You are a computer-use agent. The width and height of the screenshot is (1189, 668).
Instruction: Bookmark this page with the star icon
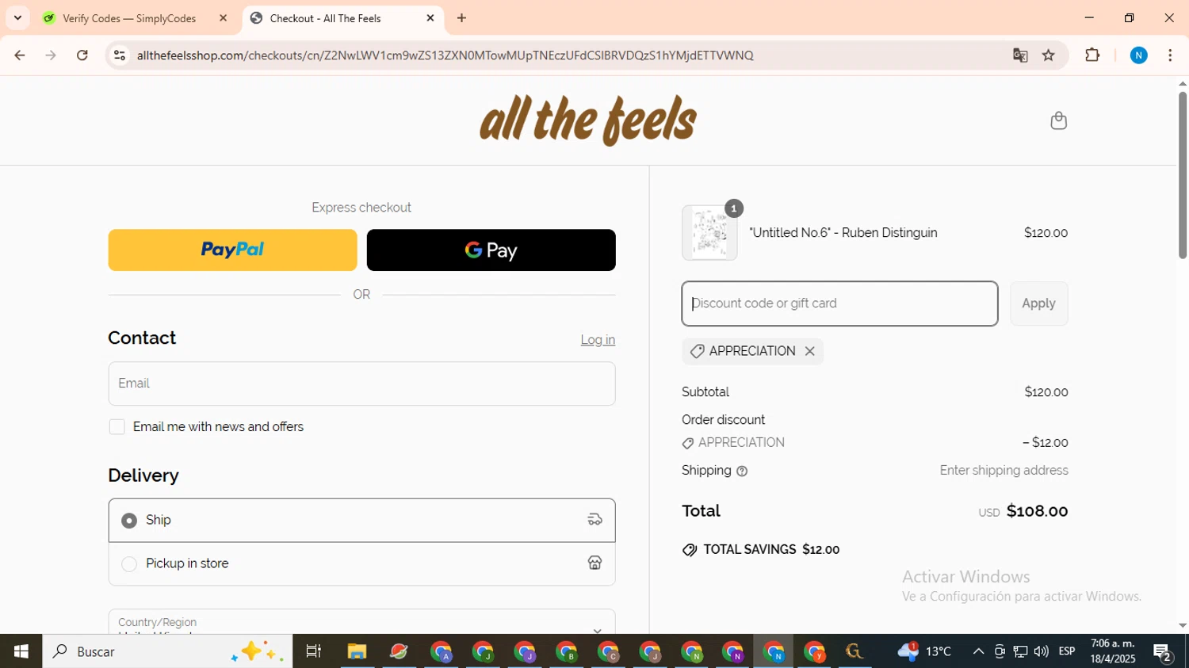click(x=1049, y=55)
